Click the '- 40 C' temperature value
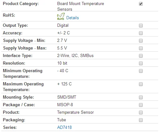The height and width of the screenshot is (132, 160). tap(63, 71)
